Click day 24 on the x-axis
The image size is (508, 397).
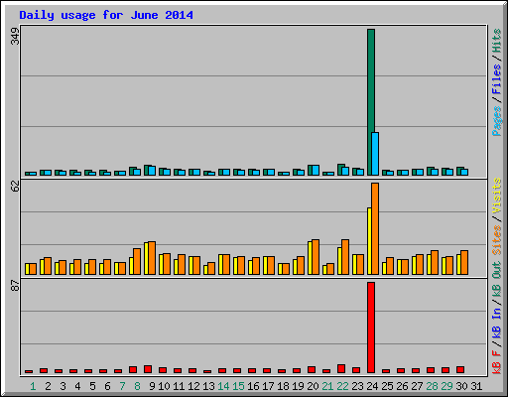point(372,386)
